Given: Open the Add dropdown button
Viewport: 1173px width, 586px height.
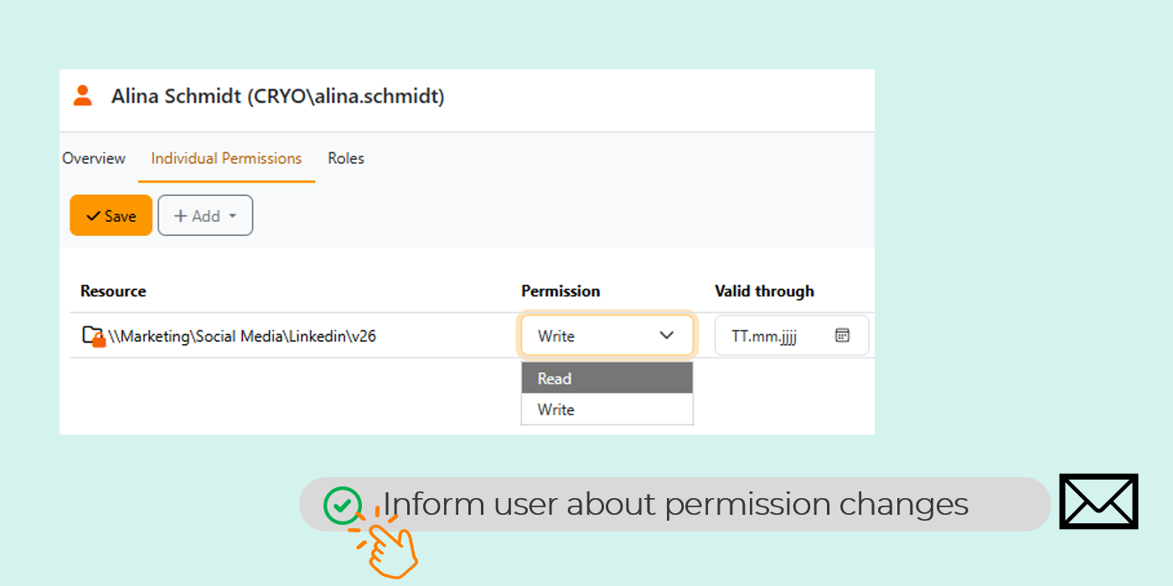Looking at the screenshot, I should [205, 216].
